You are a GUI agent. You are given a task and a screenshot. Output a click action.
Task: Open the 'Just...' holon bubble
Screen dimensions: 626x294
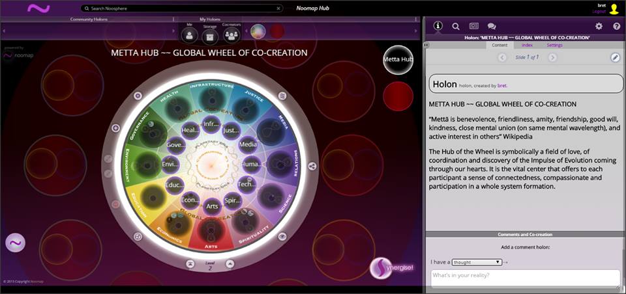coord(231,130)
